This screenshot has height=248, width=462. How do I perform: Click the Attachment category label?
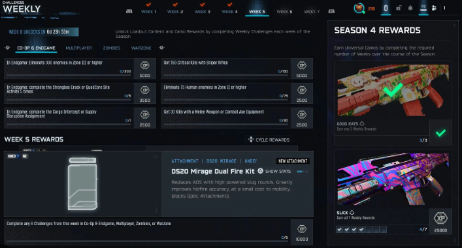click(x=185, y=161)
